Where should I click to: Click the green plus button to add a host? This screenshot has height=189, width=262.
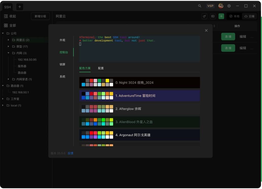click(x=221, y=16)
